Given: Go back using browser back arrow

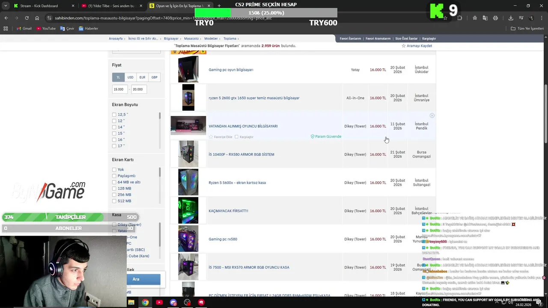Looking at the screenshot, I should point(6,18).
